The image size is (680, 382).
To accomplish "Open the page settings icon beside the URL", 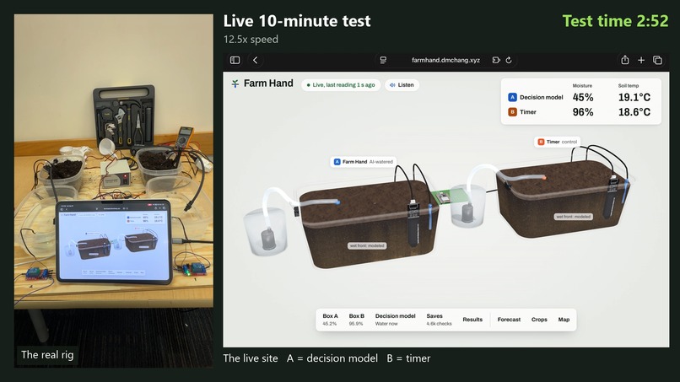I will (x=383, y=60).
